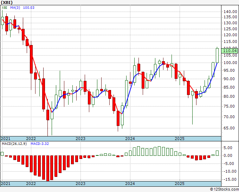
Task: Select 2024 on the price chart timeline
Action: (x=130, y=139)
